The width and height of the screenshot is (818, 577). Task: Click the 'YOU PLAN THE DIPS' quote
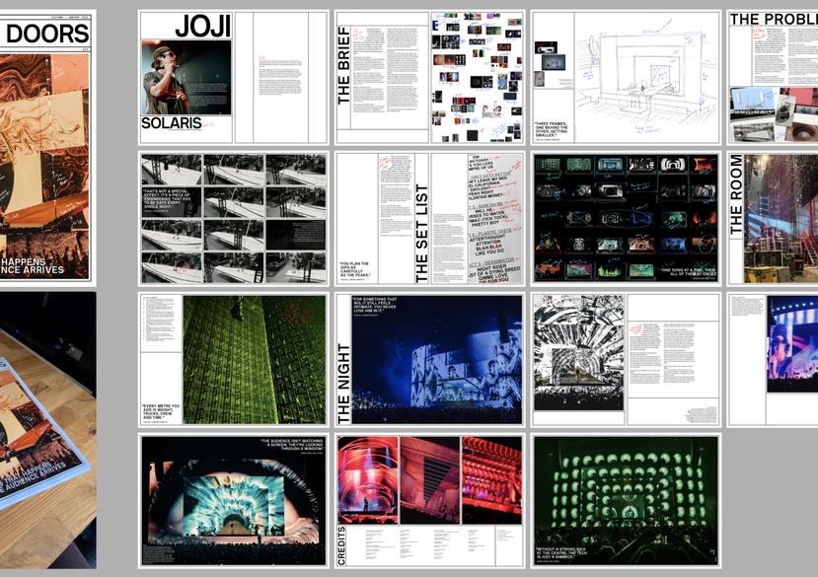(x=355, y=269)
